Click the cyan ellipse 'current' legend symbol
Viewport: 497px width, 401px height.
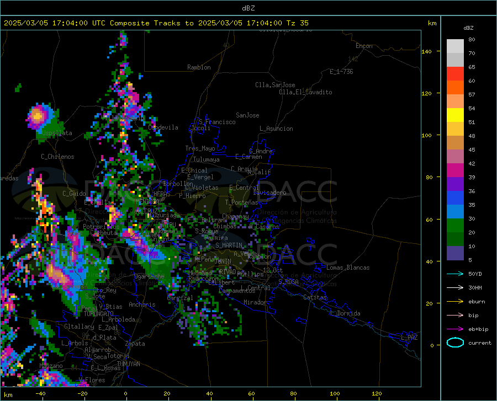pos(455,343)
